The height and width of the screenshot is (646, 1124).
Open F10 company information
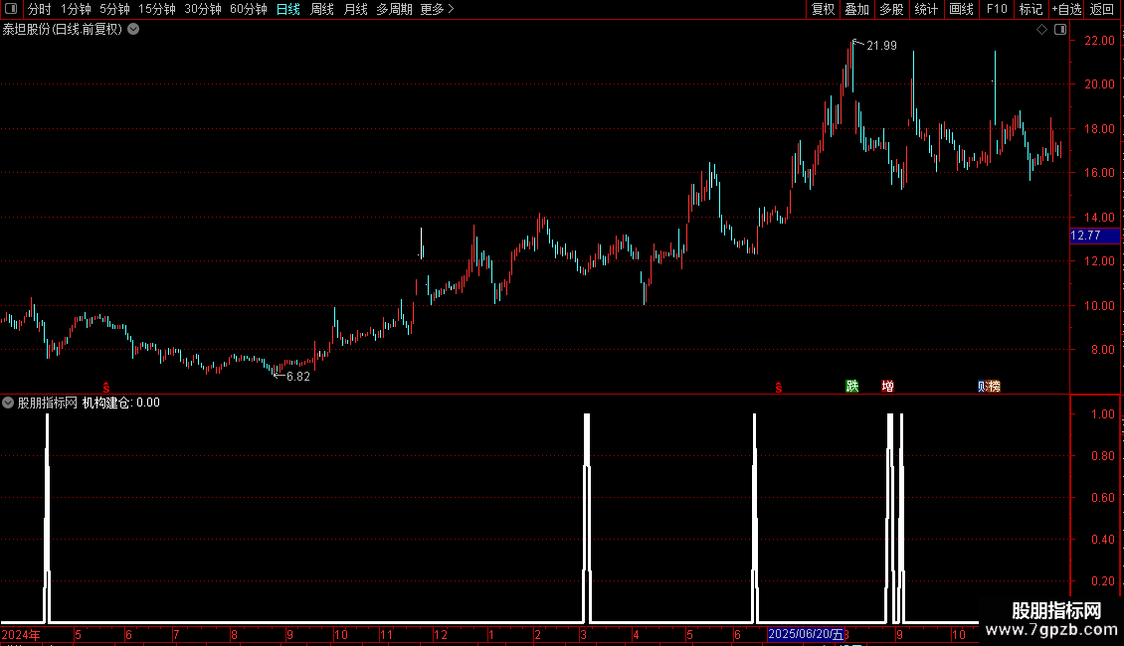point(997,9)
